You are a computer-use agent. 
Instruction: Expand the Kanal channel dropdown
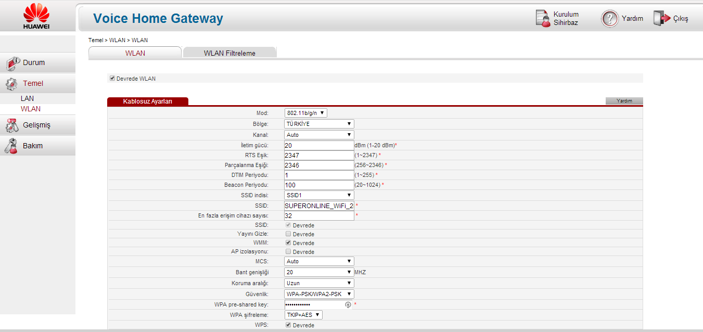click(x=319, y=135)
